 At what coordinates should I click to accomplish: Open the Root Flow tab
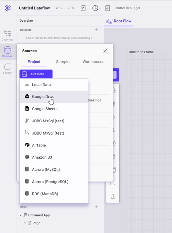[x=119, y=21]
